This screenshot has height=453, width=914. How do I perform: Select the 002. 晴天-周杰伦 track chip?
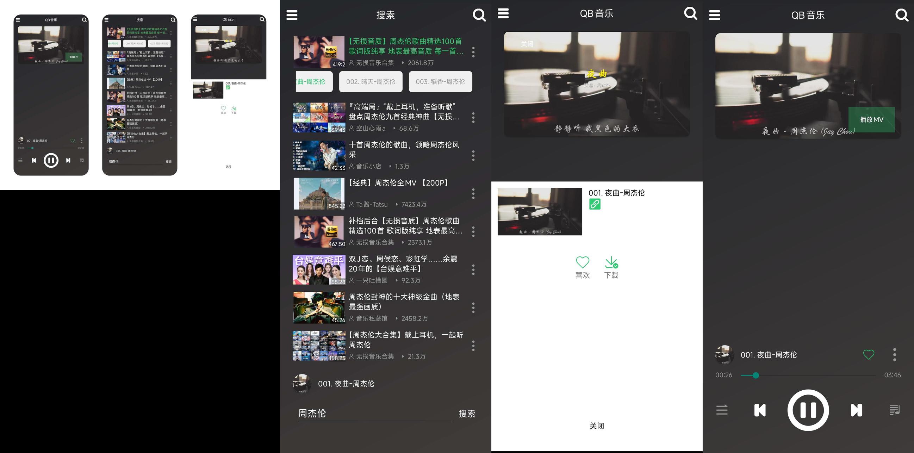(371, 82)
